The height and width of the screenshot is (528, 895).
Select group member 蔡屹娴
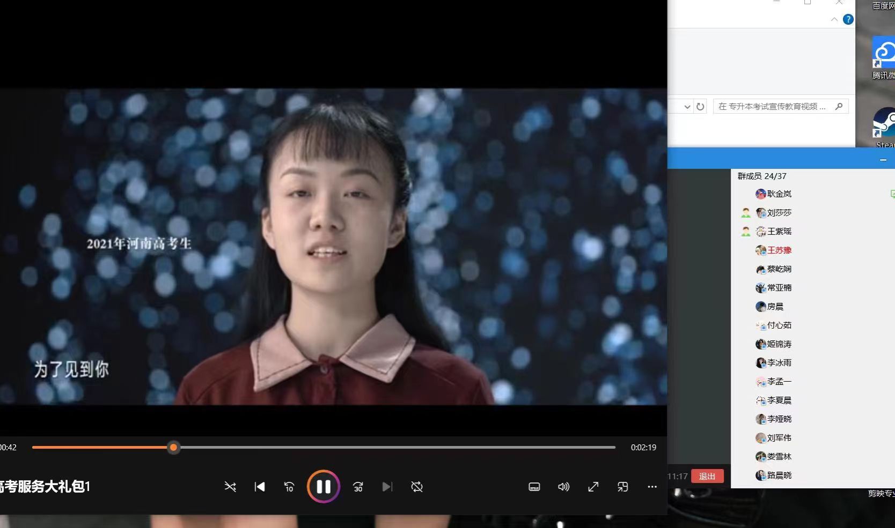coord(779,269)
